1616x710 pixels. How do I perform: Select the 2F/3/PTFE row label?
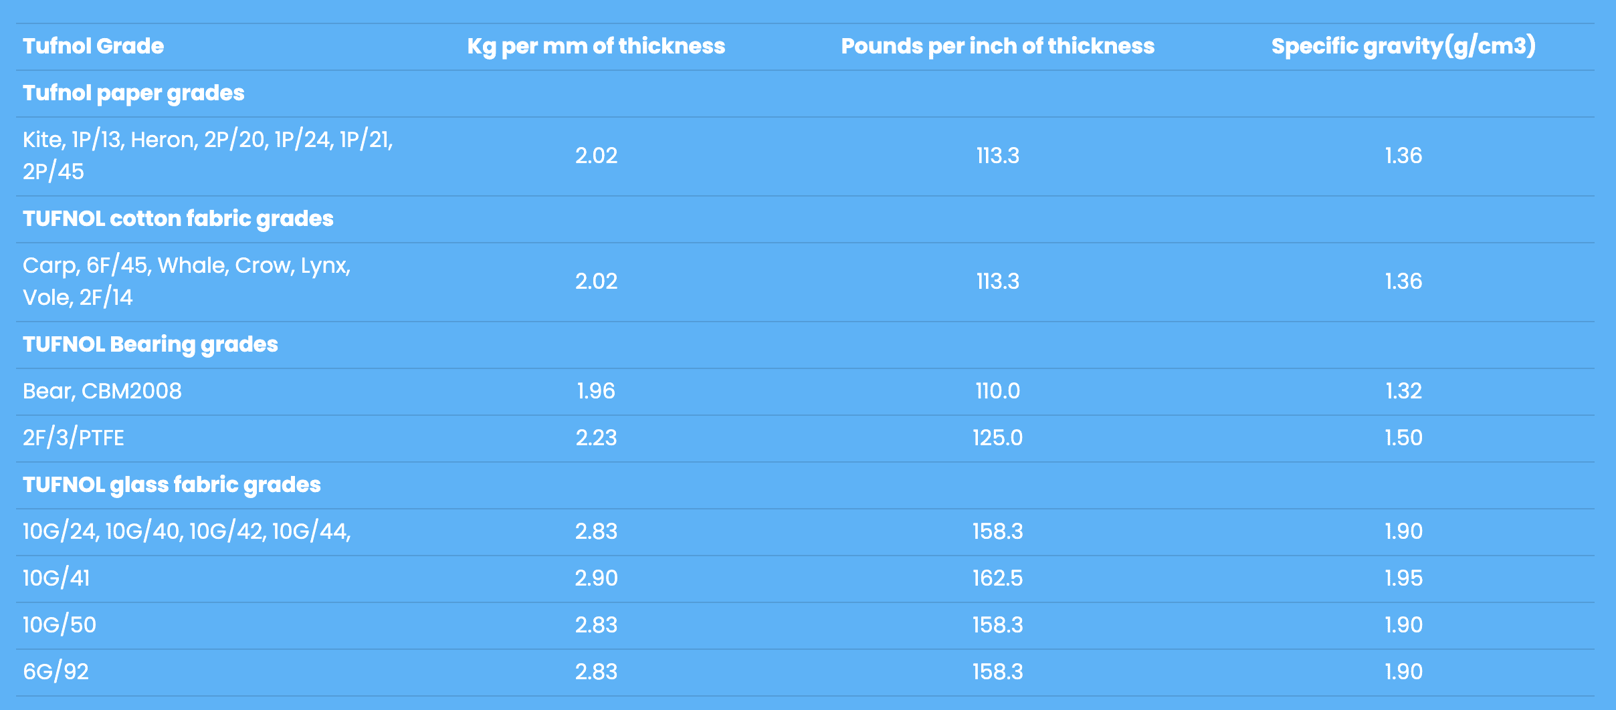tap(74, 438)
